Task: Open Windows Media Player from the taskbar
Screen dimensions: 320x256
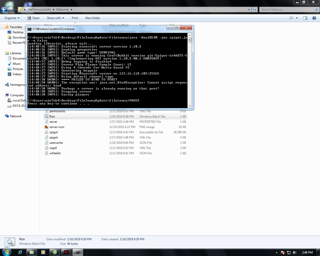Action: [x=43, y=252]
